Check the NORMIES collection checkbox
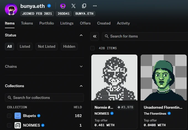This screenshot has width=188, height=130. pos(9,125)
